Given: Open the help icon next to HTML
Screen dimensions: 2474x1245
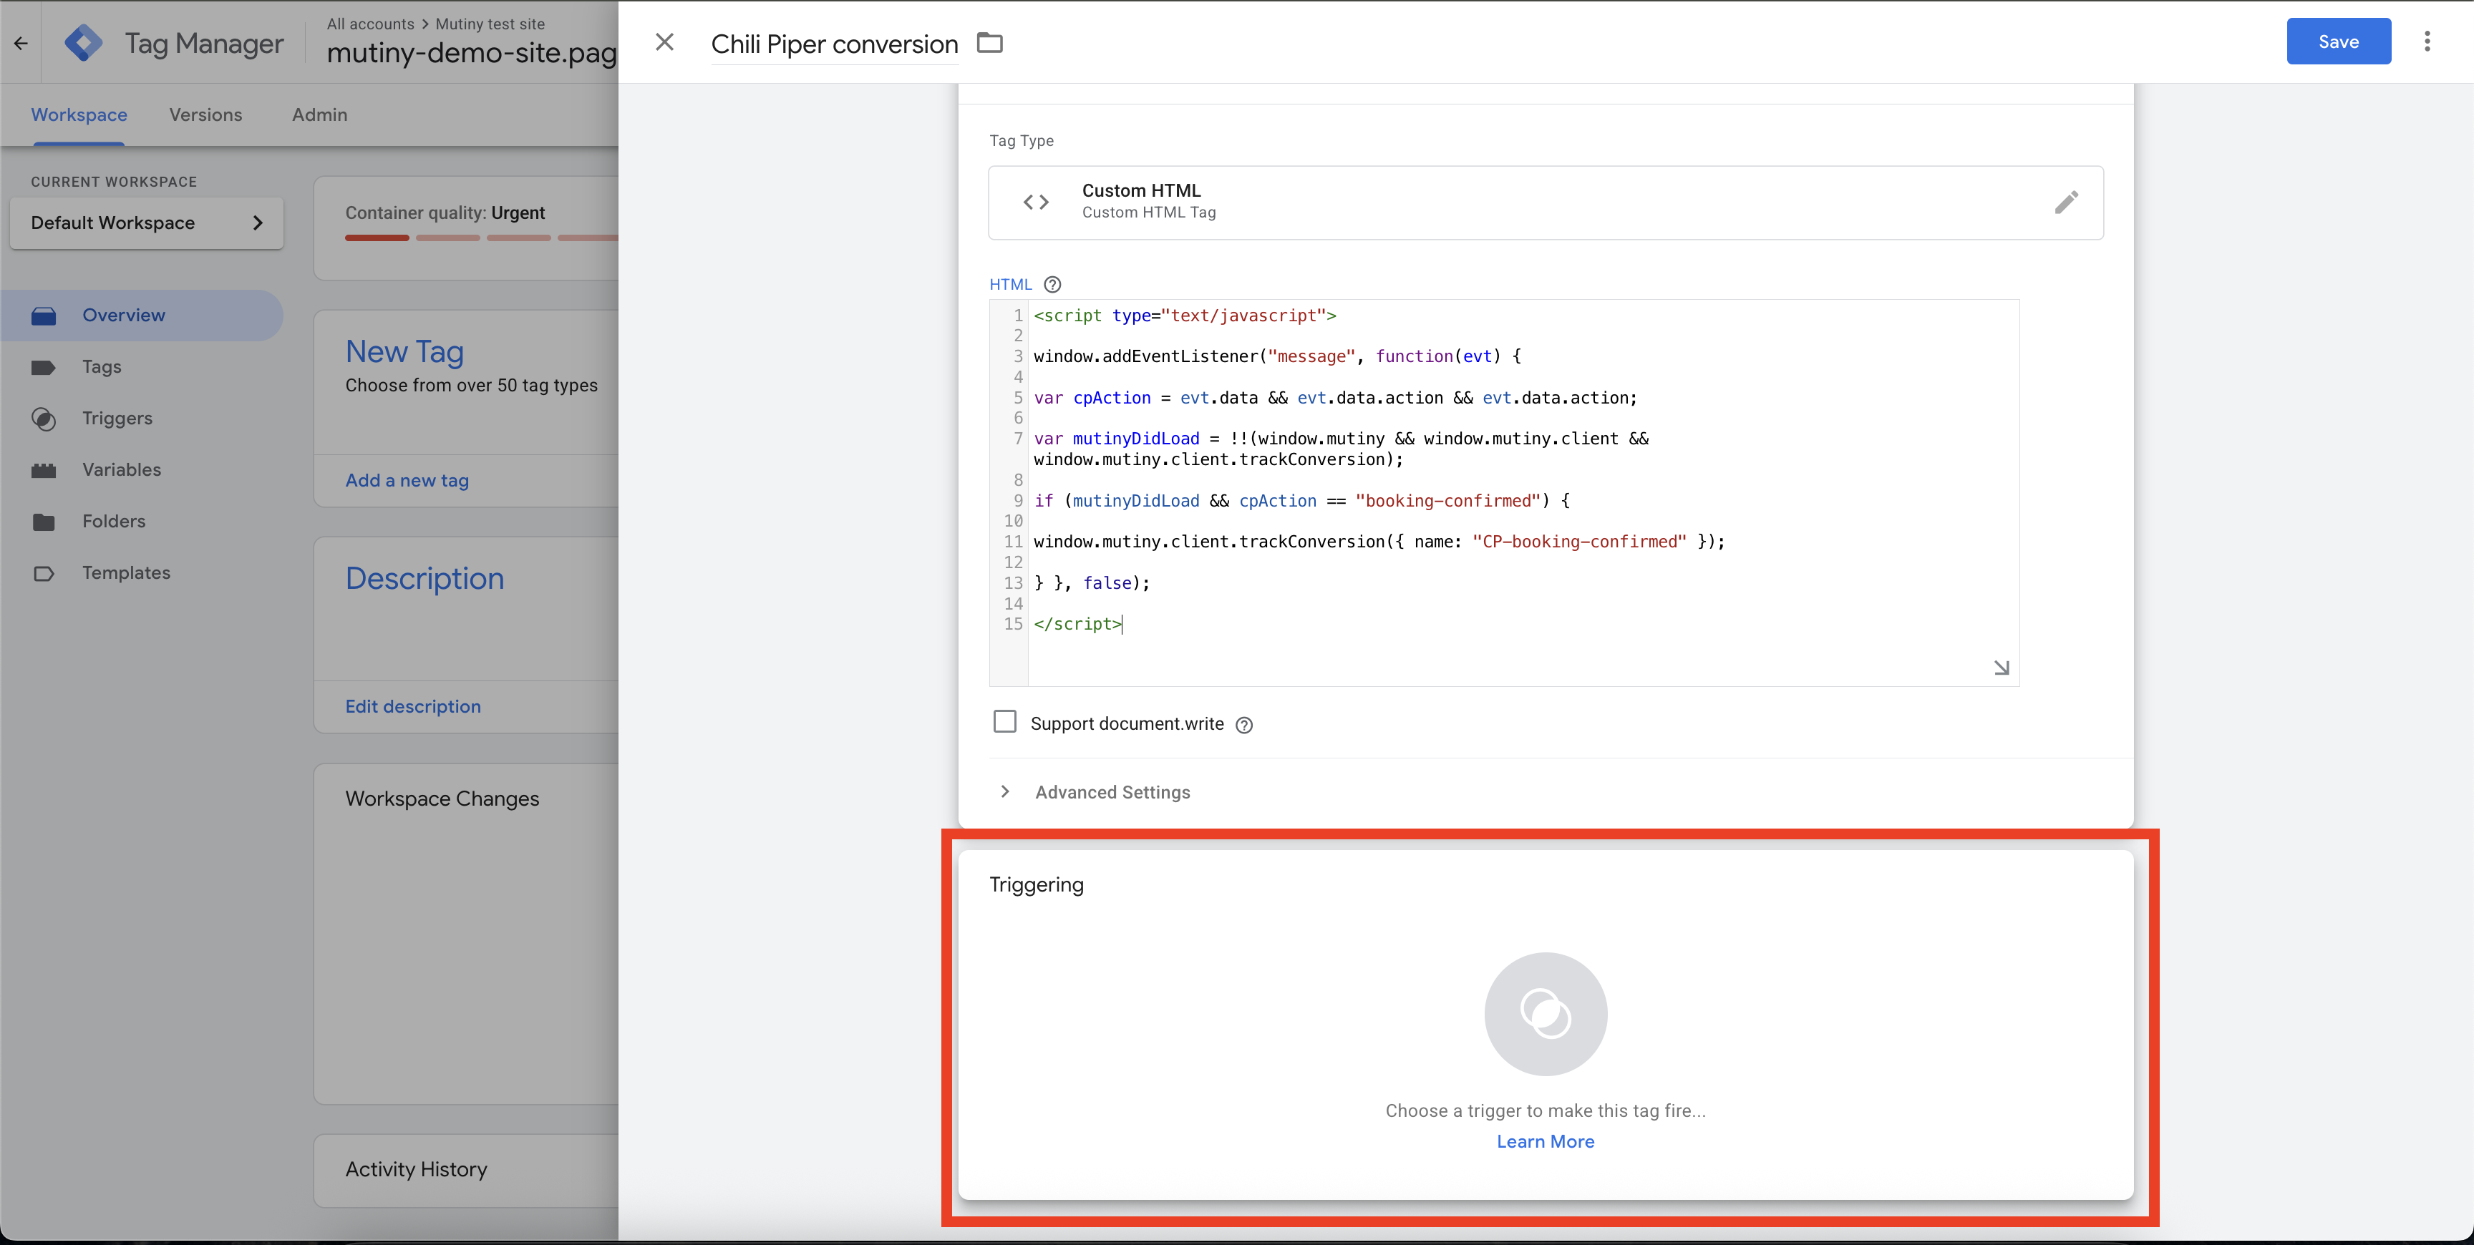Looking at the screenshot, I should coord(1052,284).
